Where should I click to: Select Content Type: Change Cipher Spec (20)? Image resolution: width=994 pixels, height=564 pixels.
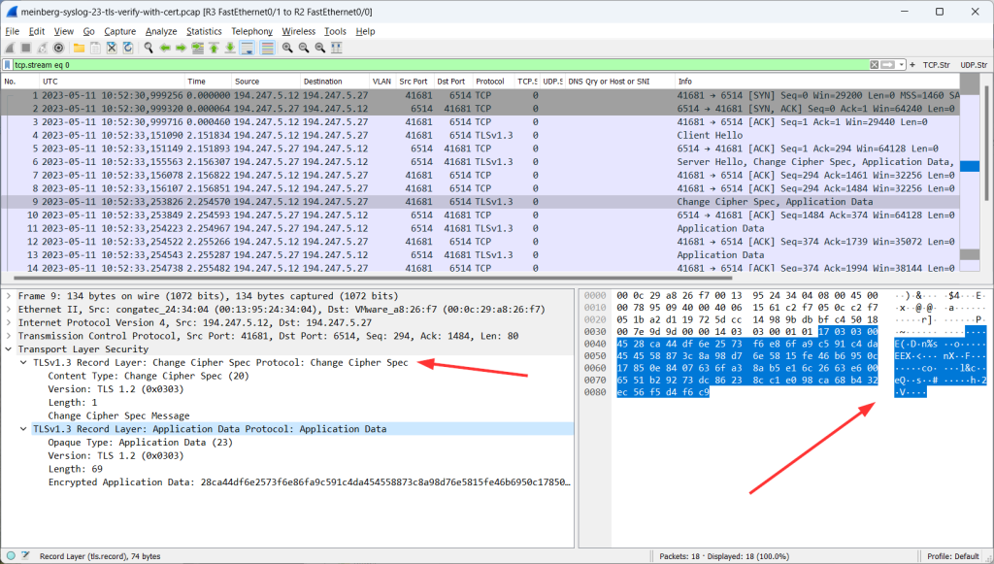click(x=149, y=376)
